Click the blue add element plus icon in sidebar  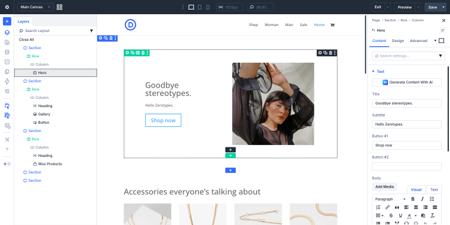7,21
